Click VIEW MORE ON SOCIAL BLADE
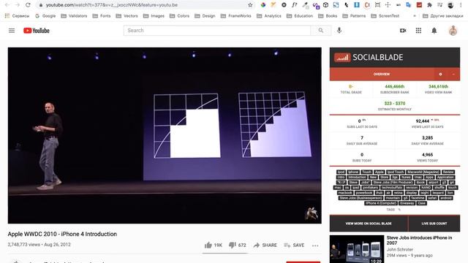 coord(369,224)
